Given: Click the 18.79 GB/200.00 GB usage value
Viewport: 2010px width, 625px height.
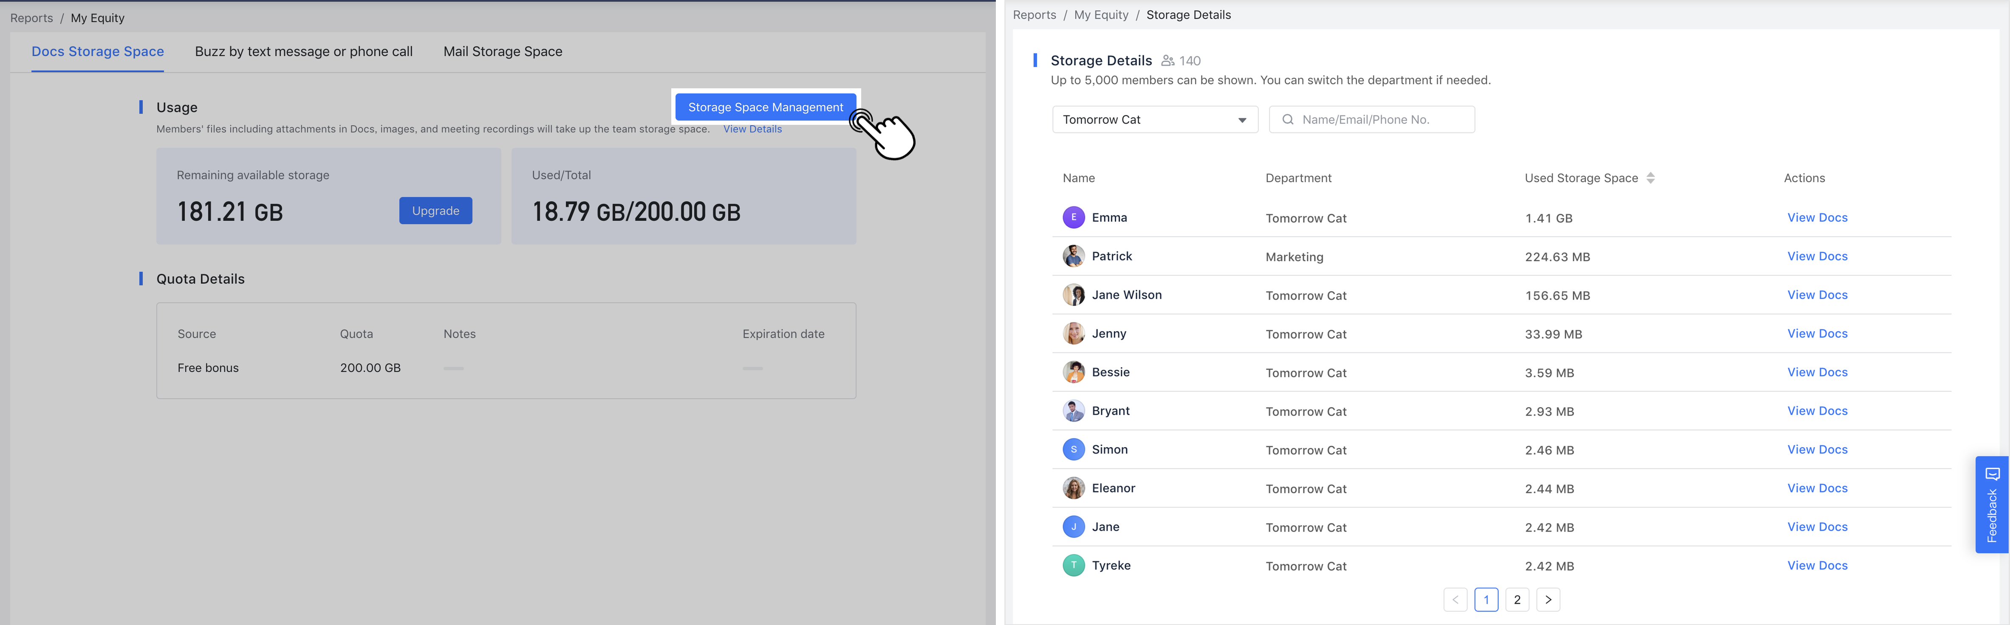Looking at the screenshot, I should pyautogui.click(x=636, y=211).
